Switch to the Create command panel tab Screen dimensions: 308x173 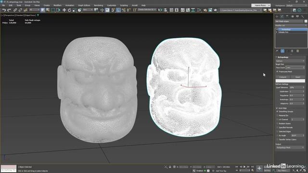[x=277, y=16]
